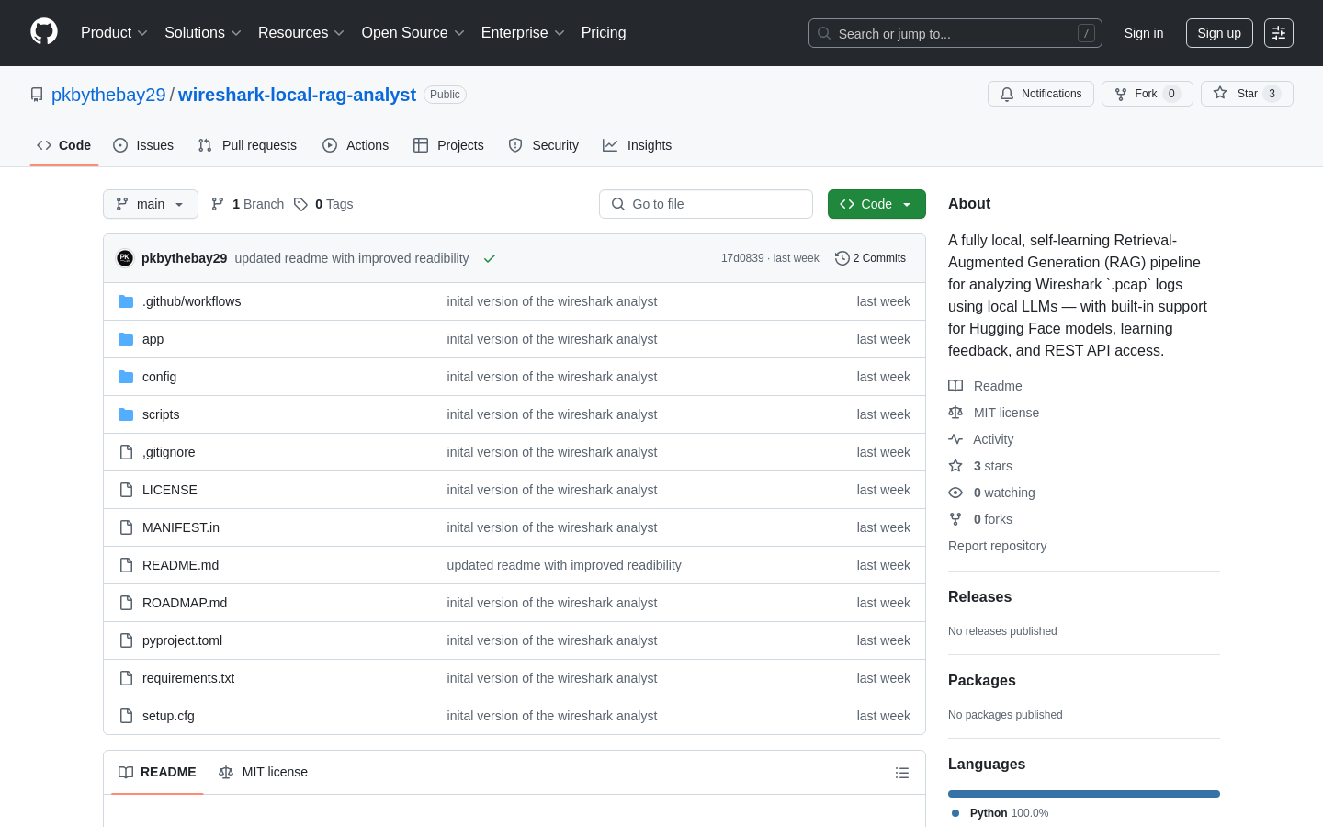Open the Security tab
1323x827 pixels.
pyautogui.click(x=544, y=145)
